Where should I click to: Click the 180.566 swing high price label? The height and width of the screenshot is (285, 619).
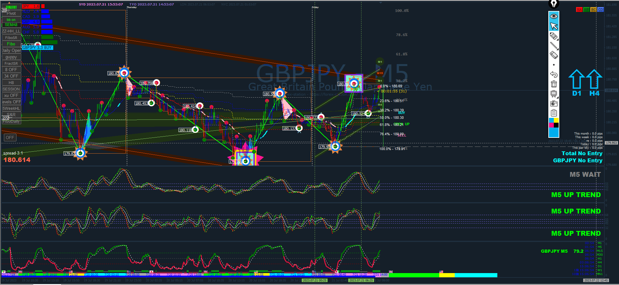(x=270, y=94)
